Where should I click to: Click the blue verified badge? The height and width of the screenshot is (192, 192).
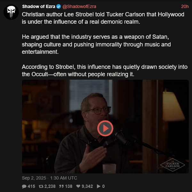point(59,6)
